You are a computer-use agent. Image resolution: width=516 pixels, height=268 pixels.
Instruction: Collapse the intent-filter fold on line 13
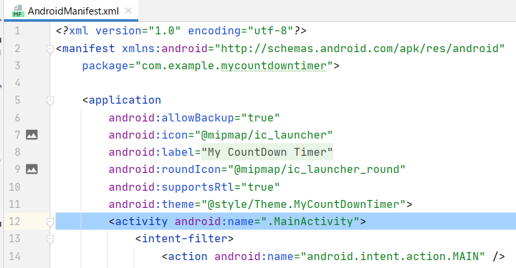pos(50,240)
